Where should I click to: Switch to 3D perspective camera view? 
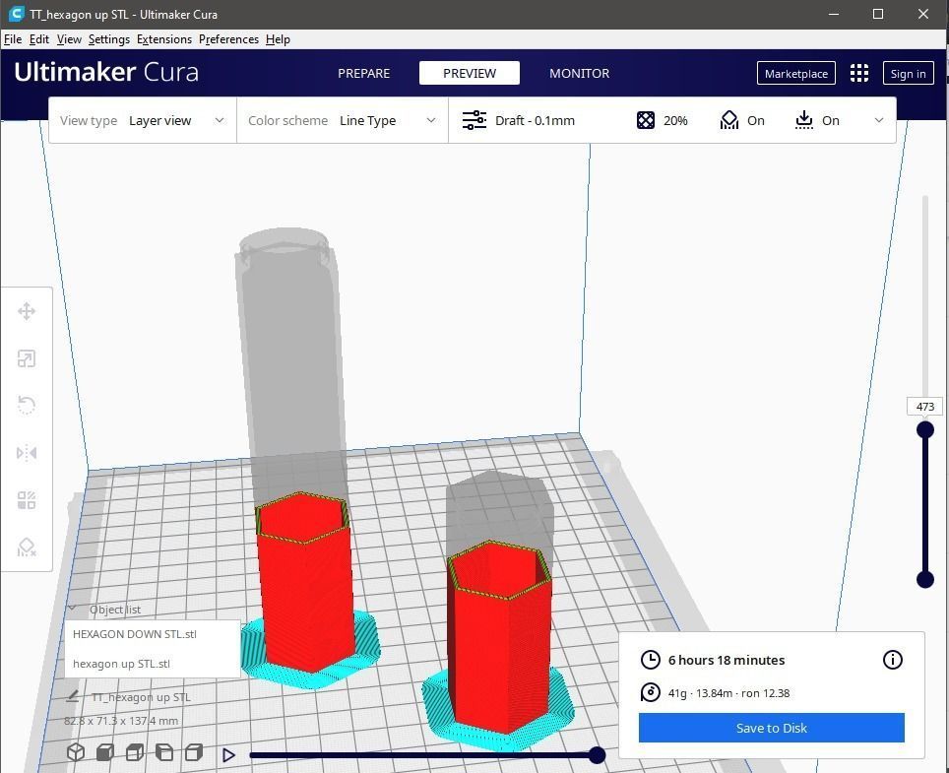tap(76, 751)
